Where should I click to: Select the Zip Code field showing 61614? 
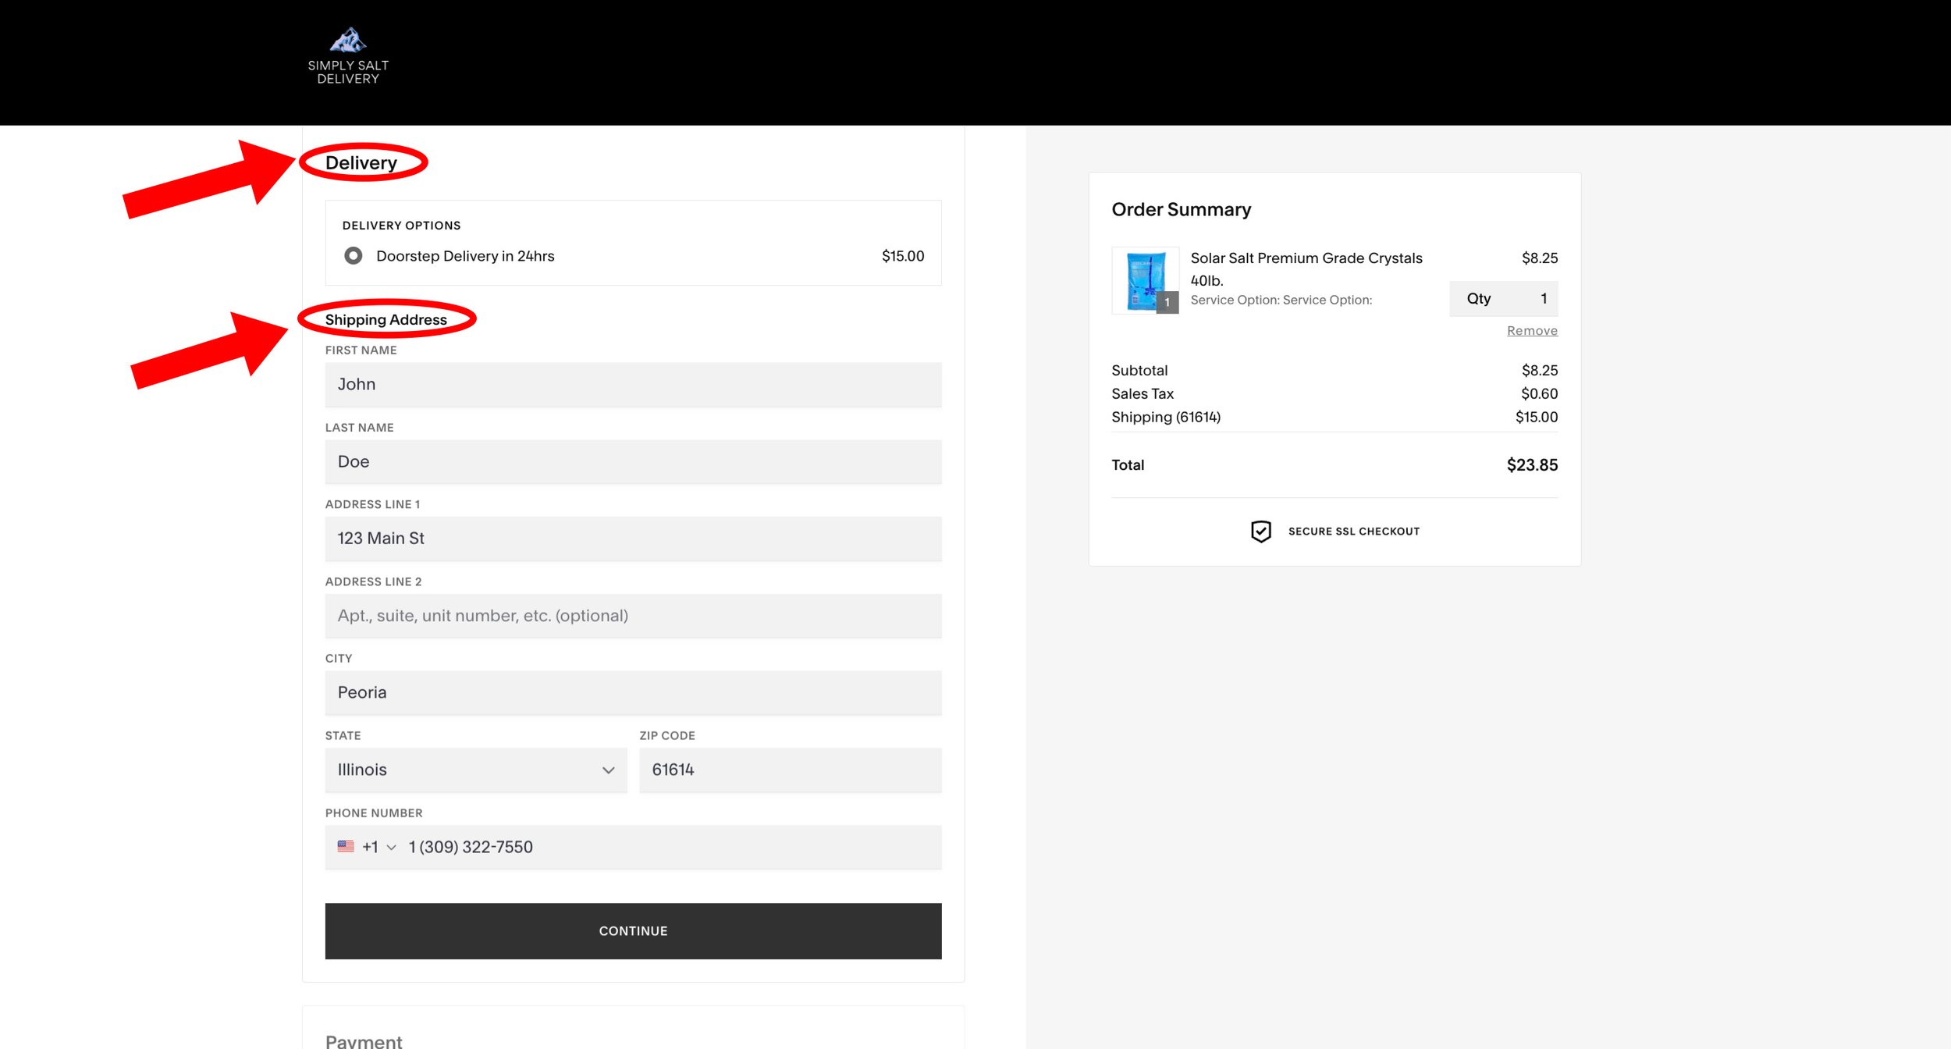tap(790, 770)
